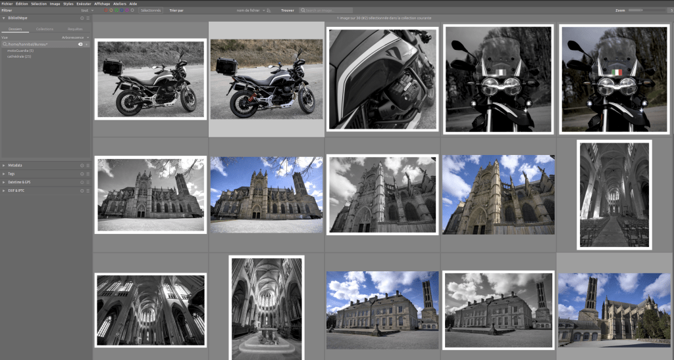Switch to the Collections tab
This screenshot has height=360, width=674.
45,30
